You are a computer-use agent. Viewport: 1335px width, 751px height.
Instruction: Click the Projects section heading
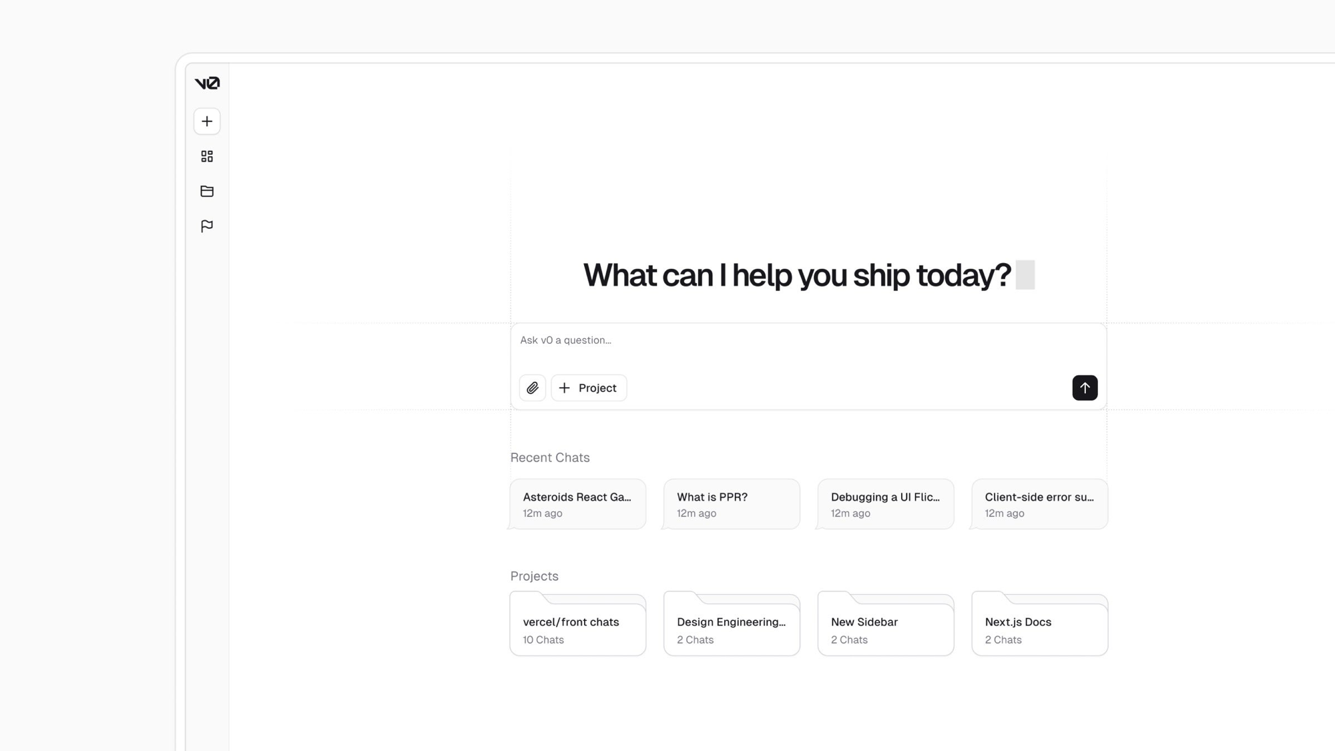pos(534,576)
